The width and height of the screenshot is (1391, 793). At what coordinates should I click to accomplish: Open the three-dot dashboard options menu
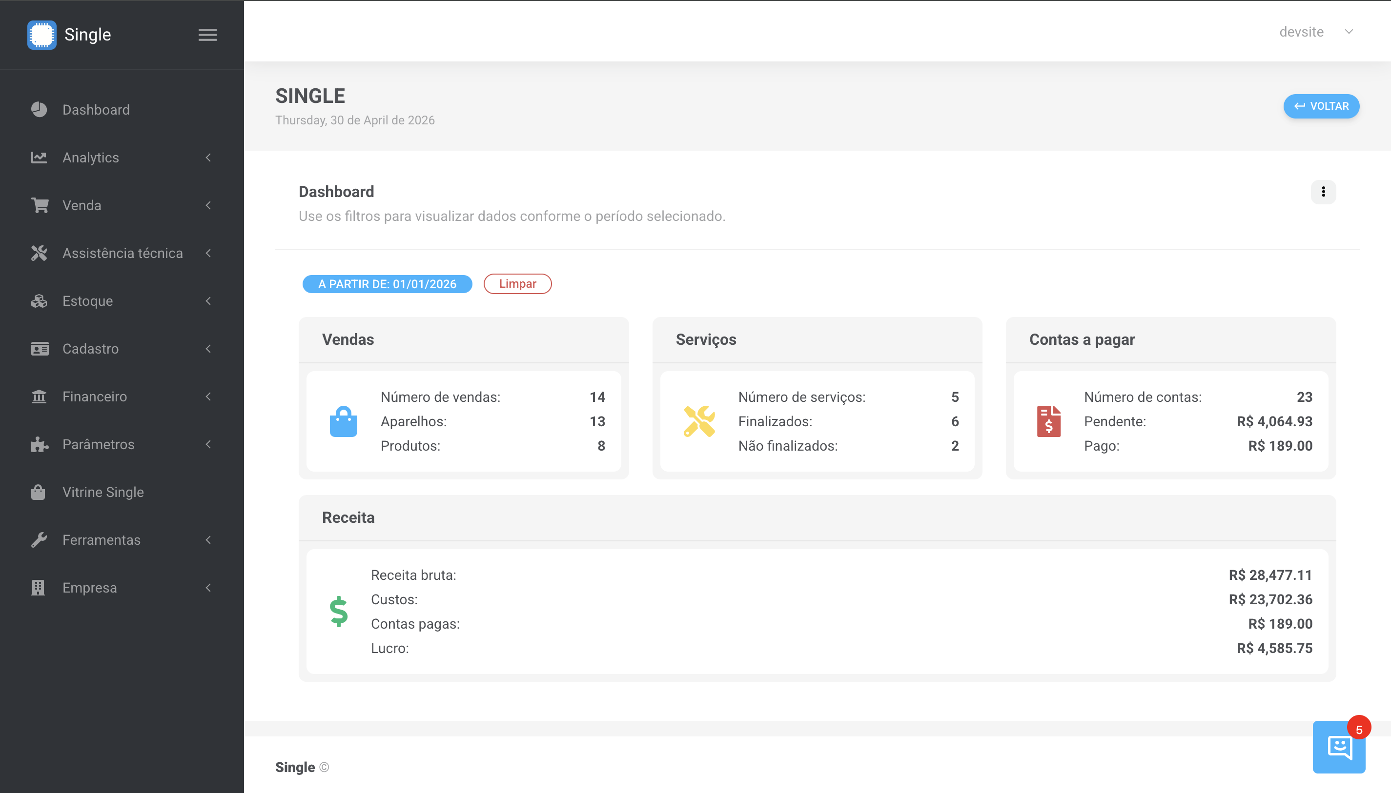pos(1323,192)
